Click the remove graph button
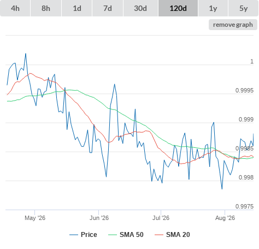 click(233, 25)
